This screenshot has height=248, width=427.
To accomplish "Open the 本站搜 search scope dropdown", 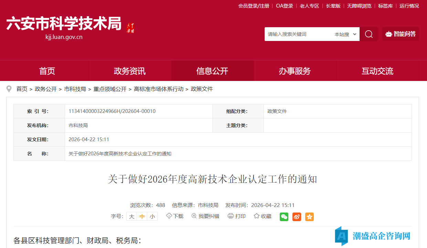I will [345, 34].
